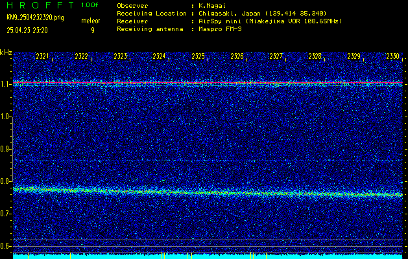Click the yellow 'meteor' label
This screenshot has width=408, height=259.
click(x=91, y=21)
